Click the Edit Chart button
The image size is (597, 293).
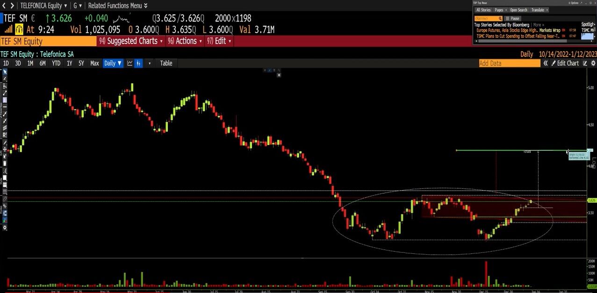pos(565,63)
